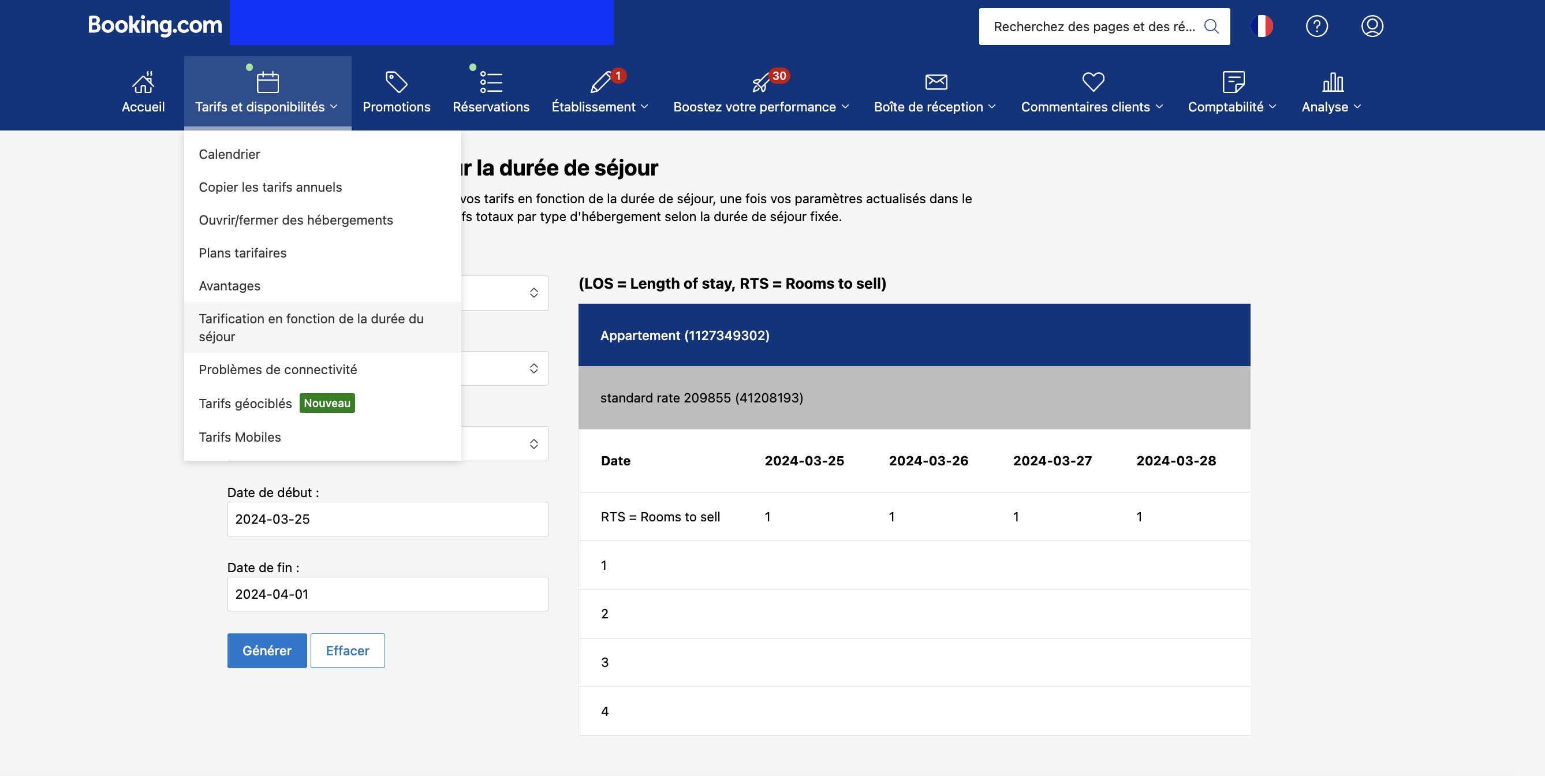Click the French flag language icon

coord(1262,27)
